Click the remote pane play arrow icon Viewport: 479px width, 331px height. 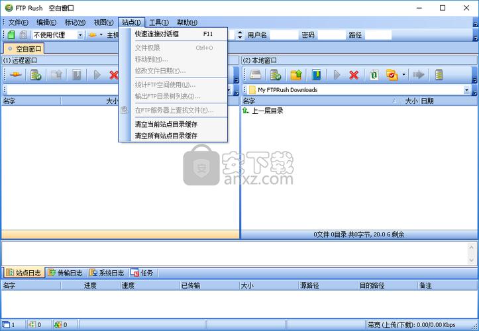tap(97, 75)
